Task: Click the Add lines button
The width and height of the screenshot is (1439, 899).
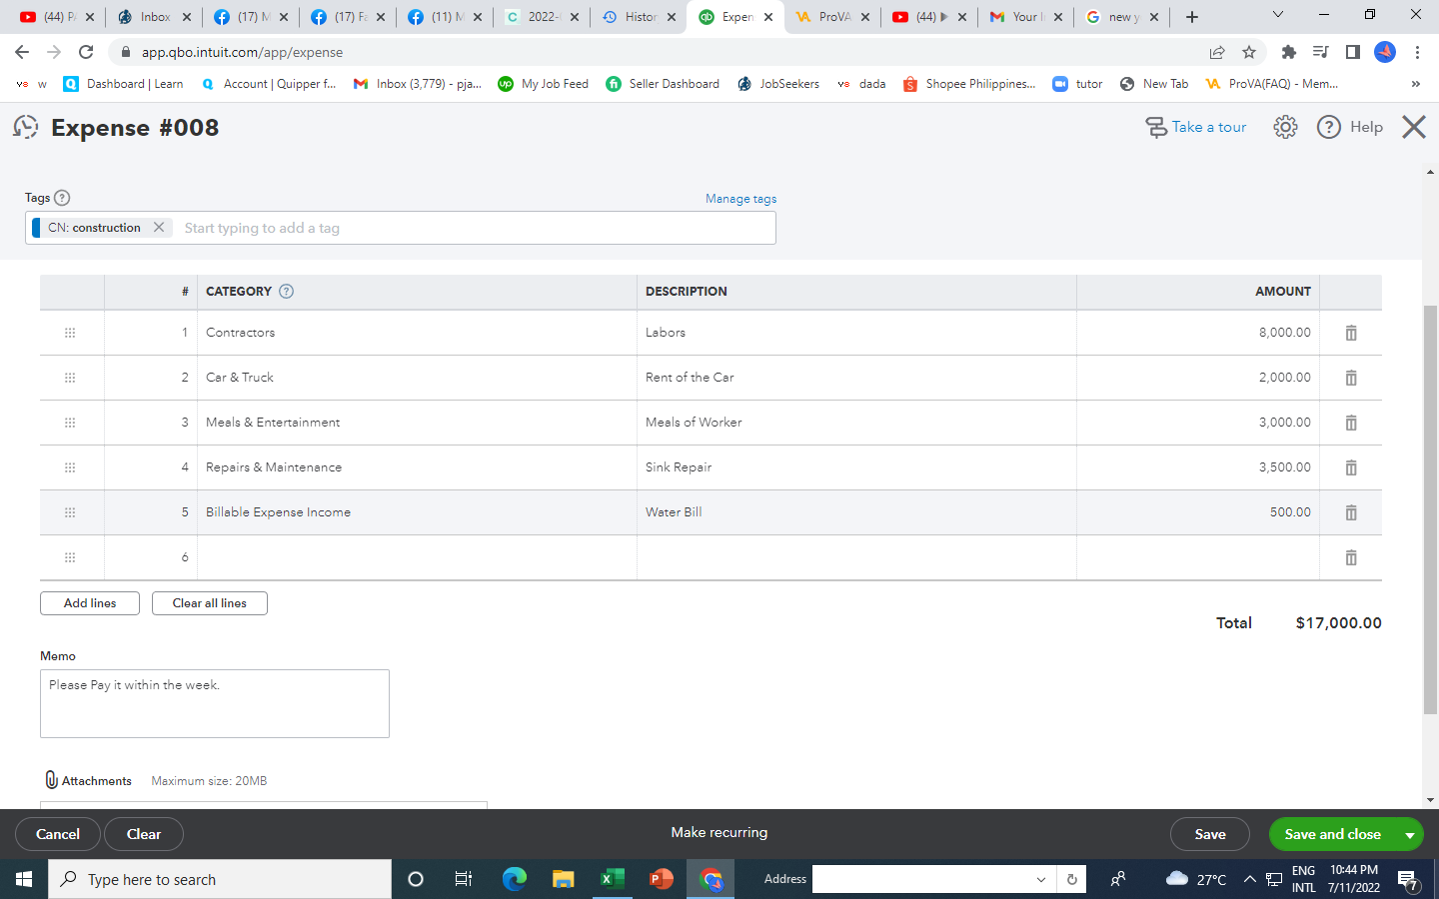Action: coord(90,603)
